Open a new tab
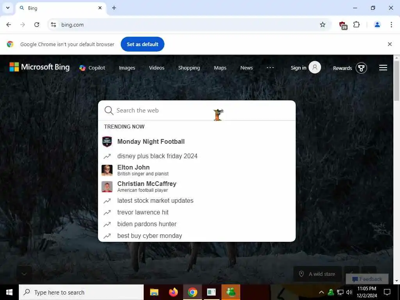 (114, 8)
